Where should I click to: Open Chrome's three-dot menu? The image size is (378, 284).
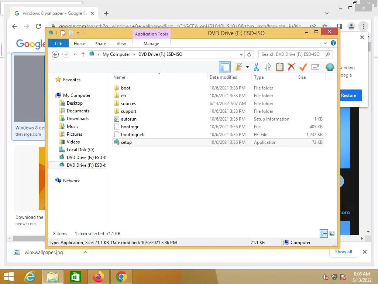363,26
